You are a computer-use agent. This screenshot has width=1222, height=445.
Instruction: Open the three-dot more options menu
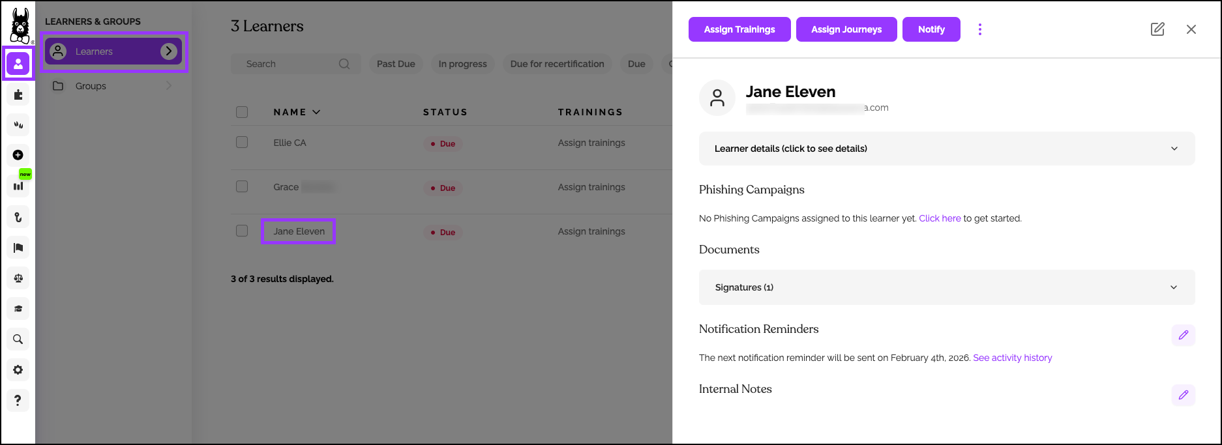(979, 29)
